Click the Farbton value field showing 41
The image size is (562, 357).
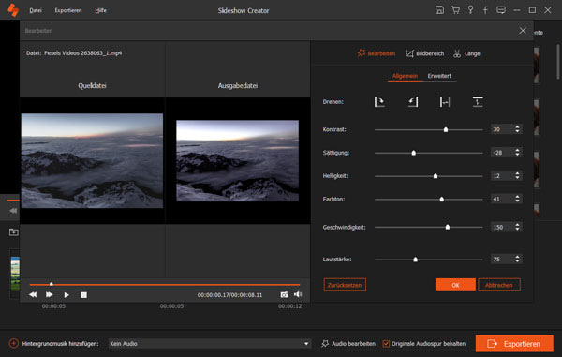click(x=502, y=199)
